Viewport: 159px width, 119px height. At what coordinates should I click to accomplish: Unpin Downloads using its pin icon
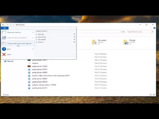(74, 37)
